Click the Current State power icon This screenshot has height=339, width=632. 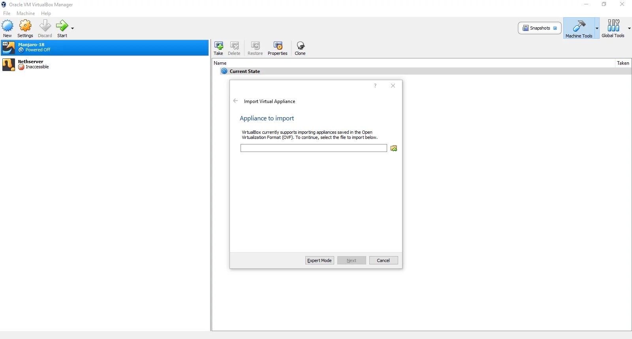coord(224,71)
